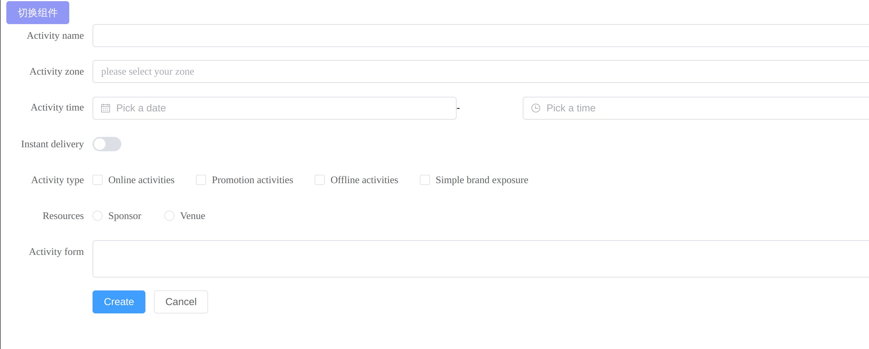Click the calendar icon in date picker
This screenshot has width=869, height=349.
(x=105, y=108)
